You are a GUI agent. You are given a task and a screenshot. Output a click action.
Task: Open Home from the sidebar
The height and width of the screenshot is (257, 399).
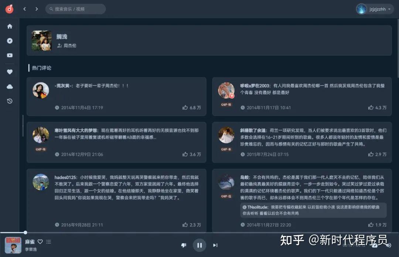10,26
